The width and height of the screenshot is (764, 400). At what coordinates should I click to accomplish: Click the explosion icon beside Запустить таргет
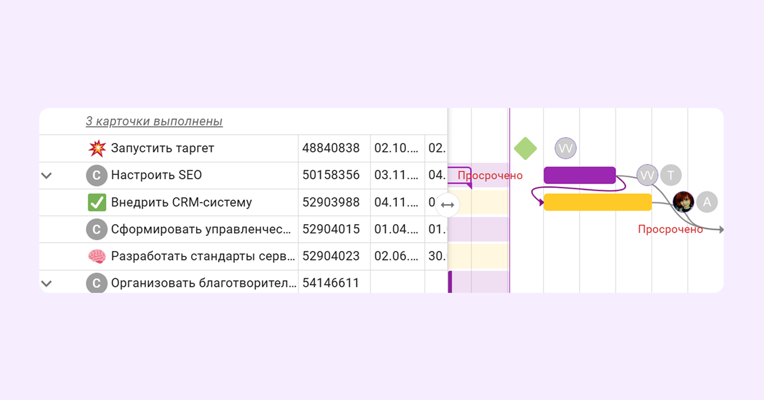click(97, 148)
